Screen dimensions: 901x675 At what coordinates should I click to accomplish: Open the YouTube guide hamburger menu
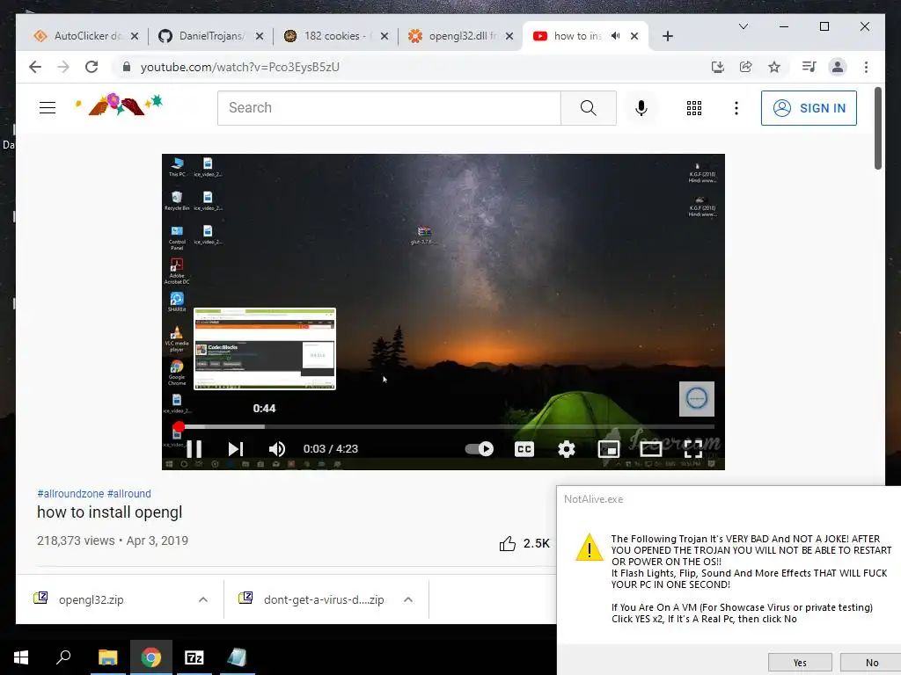pos(48,107)
